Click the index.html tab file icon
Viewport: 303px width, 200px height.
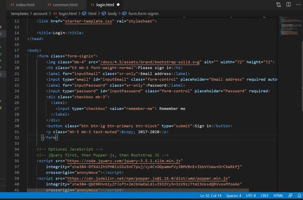12,5
